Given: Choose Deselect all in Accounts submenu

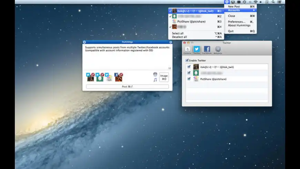Looking at the screenshot, I should click(x=196, y=37).
